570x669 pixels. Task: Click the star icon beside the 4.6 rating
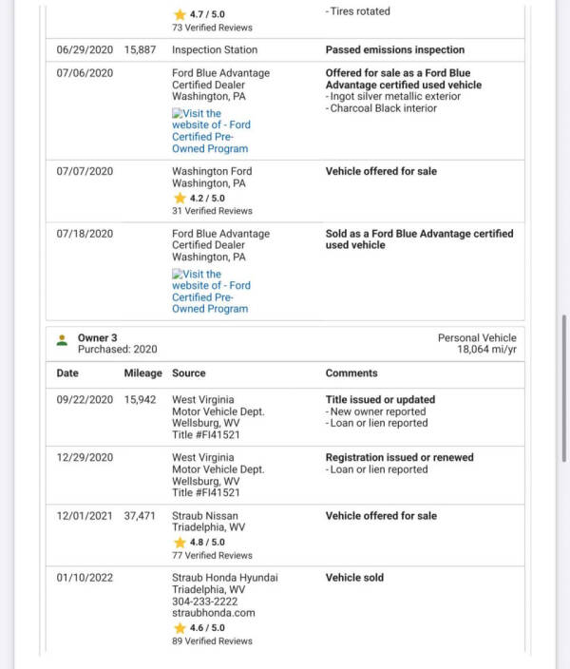click(180, 627)
